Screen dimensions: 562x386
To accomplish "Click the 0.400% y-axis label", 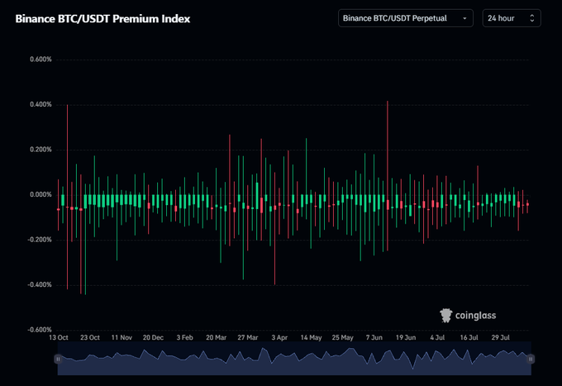I will [40, 105].
